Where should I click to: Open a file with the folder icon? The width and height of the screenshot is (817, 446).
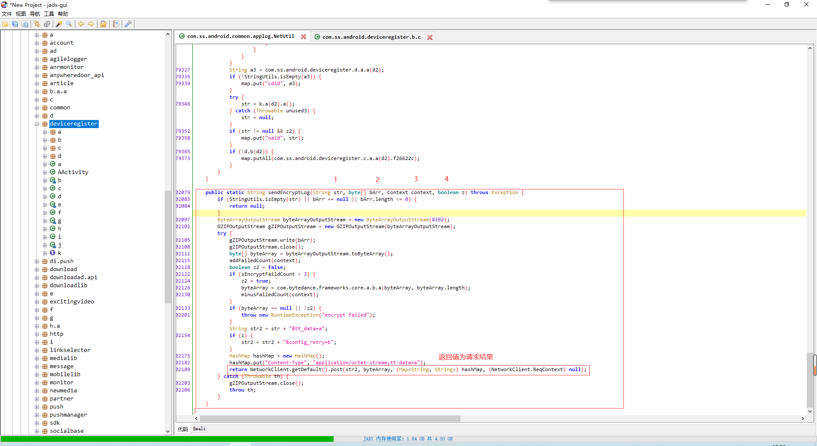point(5,24)
